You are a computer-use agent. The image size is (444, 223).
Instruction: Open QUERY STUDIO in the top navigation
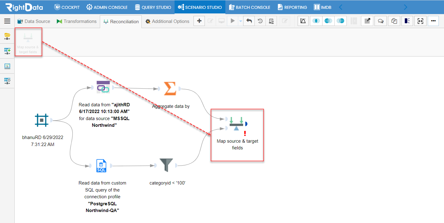pyautogui.click(x=153, y=7)
